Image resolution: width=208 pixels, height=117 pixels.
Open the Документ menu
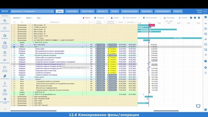[x=17, y=18]
